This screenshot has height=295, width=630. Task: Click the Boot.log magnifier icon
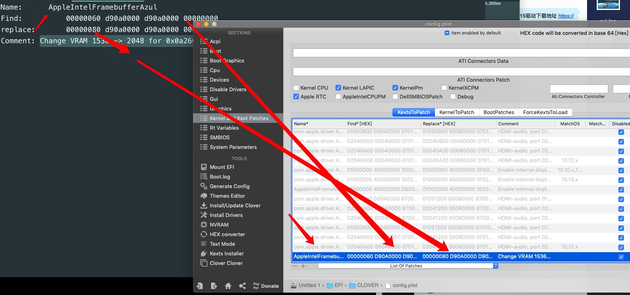[204, 177]
